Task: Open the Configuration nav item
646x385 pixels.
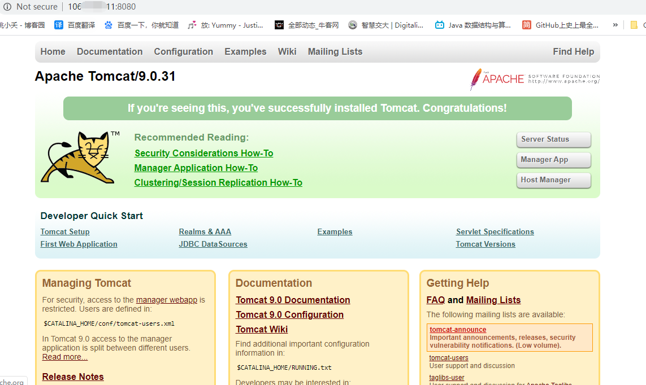Action: 183,51
